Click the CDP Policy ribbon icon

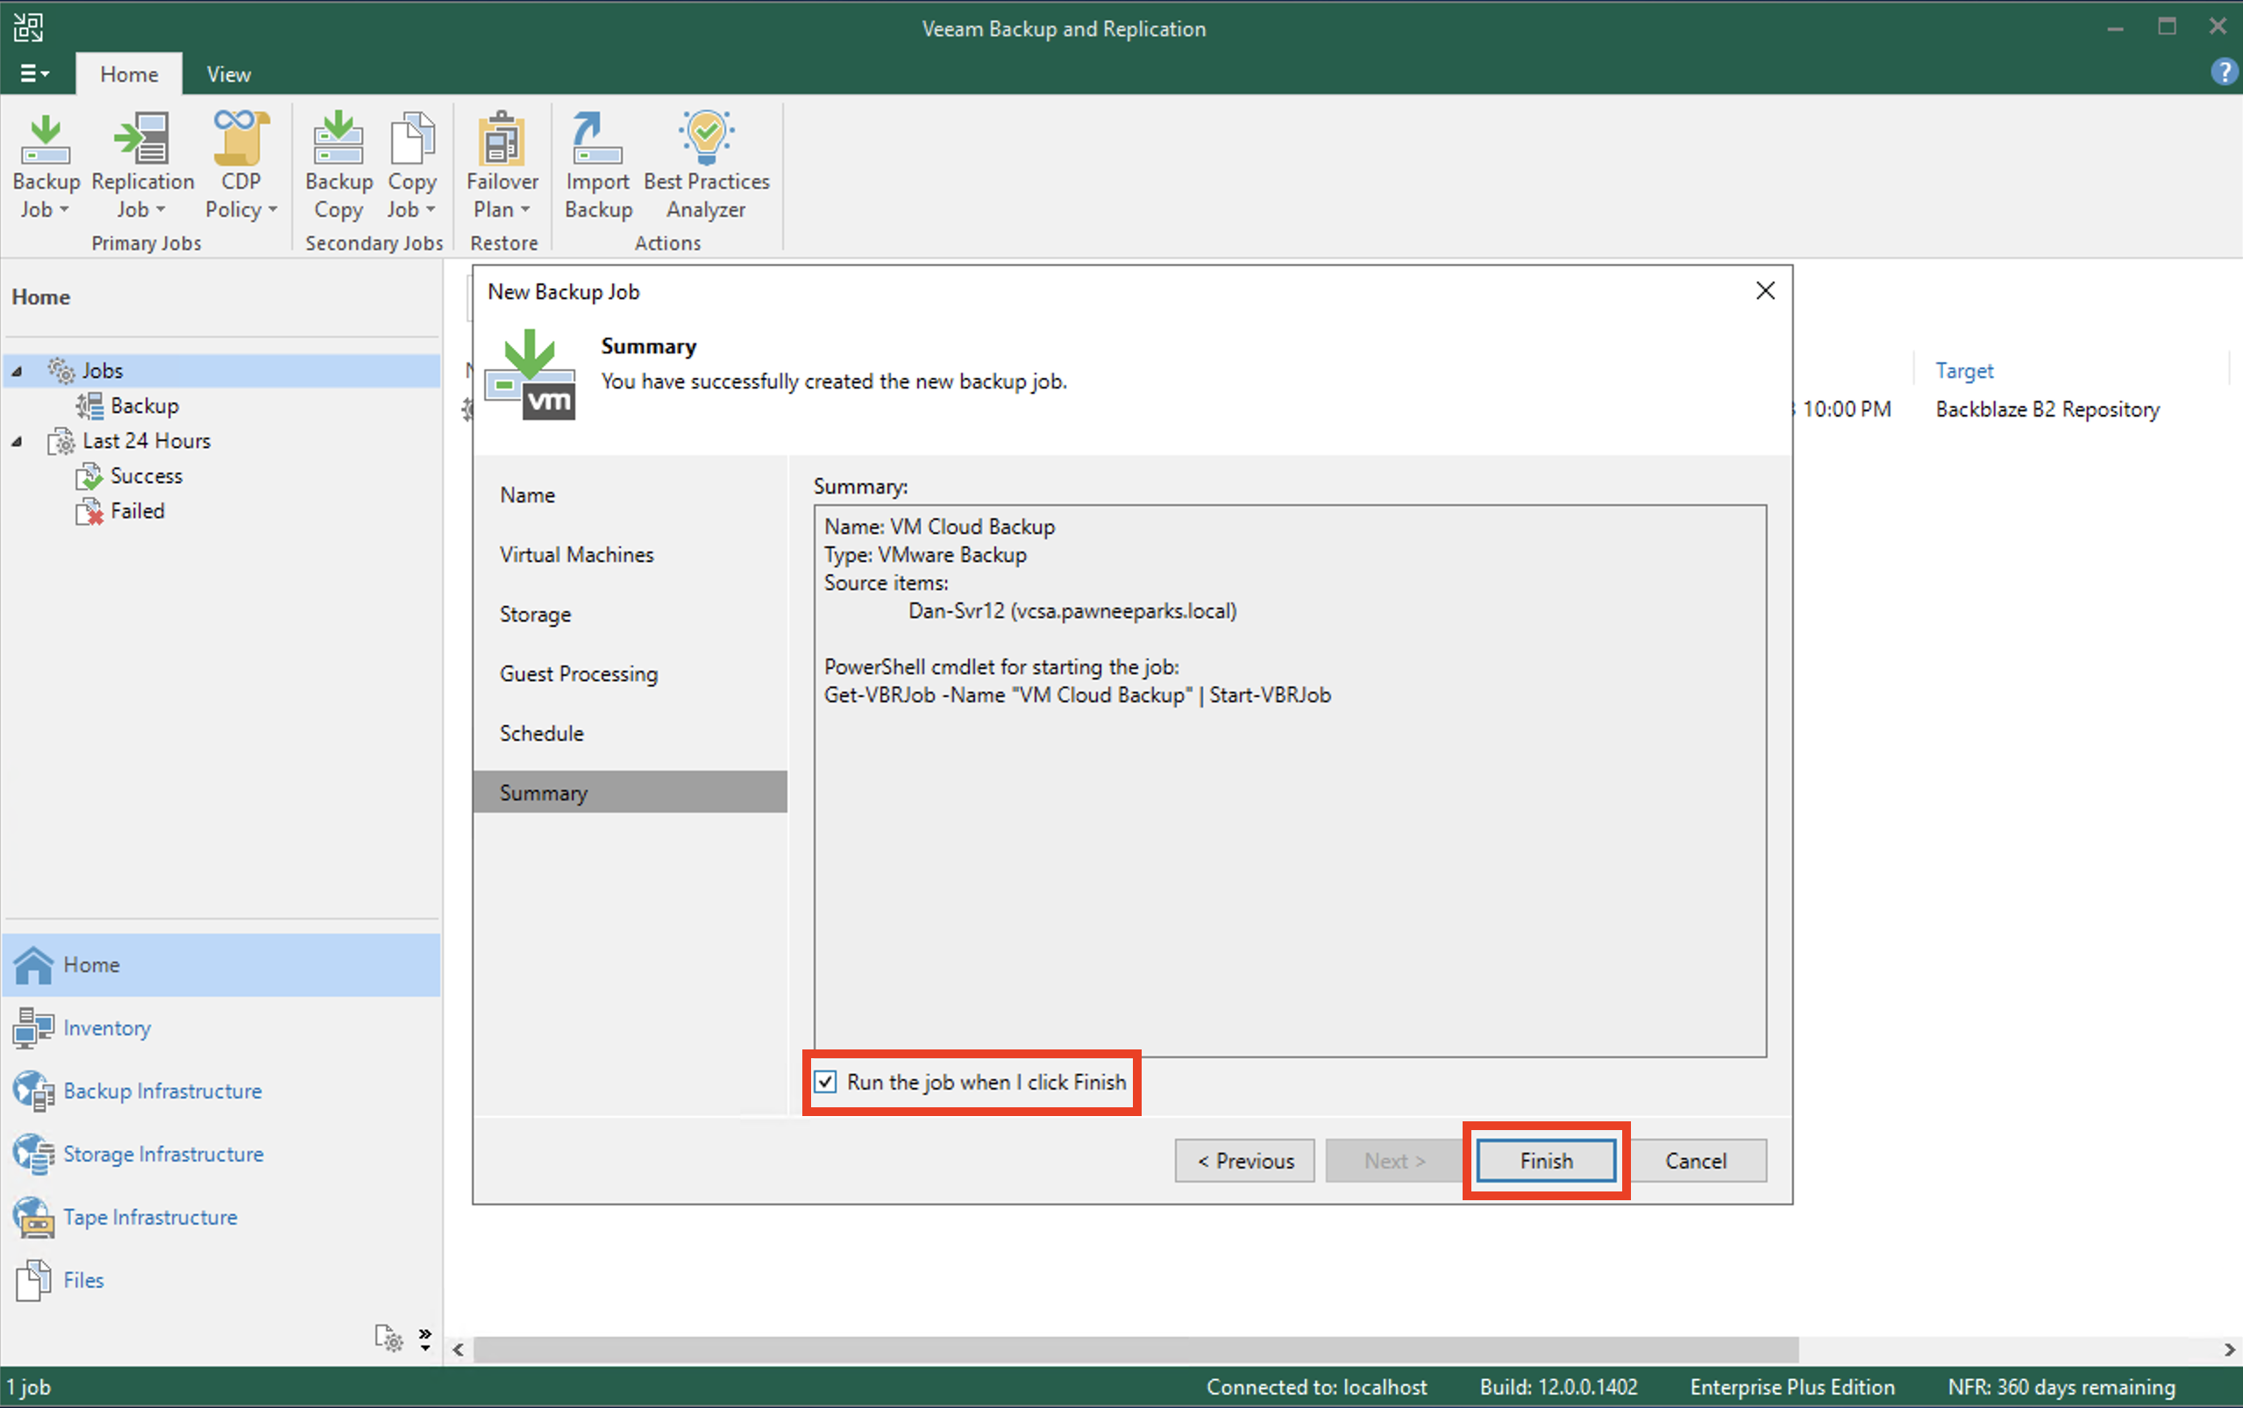pos(240,139)
